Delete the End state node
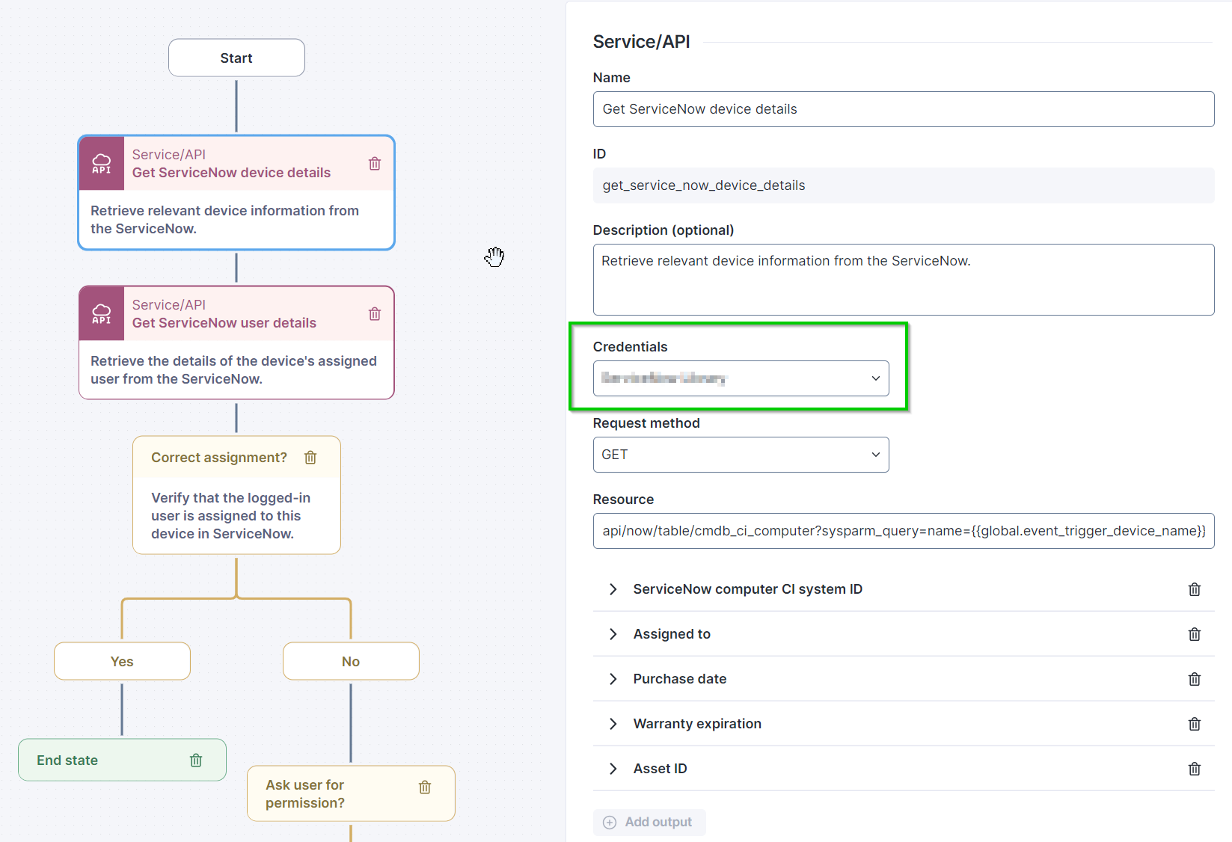This screenshot has width=1232, height=842. 196,760
